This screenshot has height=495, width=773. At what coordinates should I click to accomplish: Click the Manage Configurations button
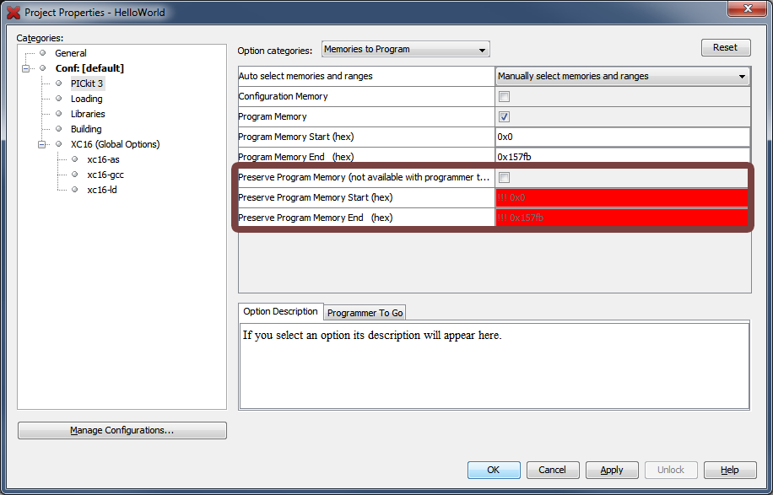(122, 431)
